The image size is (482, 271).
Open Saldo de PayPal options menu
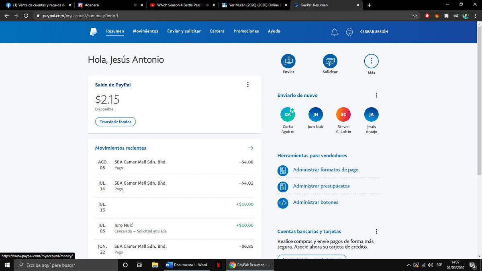[x=248, y=85]
